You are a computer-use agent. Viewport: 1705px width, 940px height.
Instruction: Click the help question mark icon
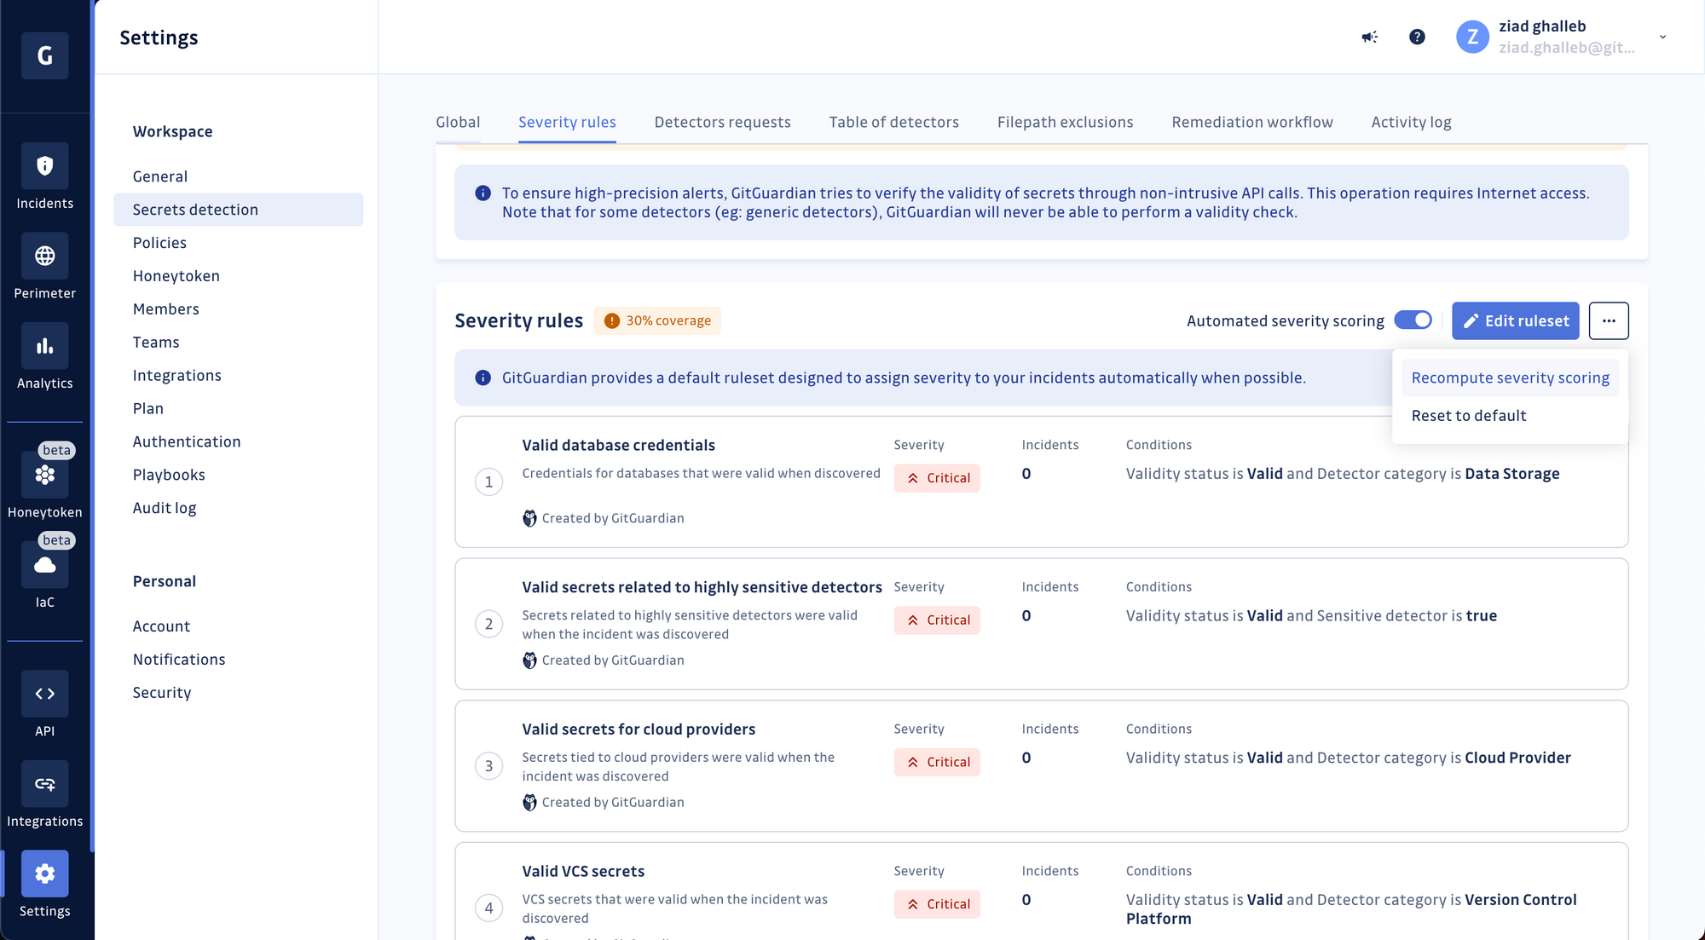click(x=1417, y=37)
